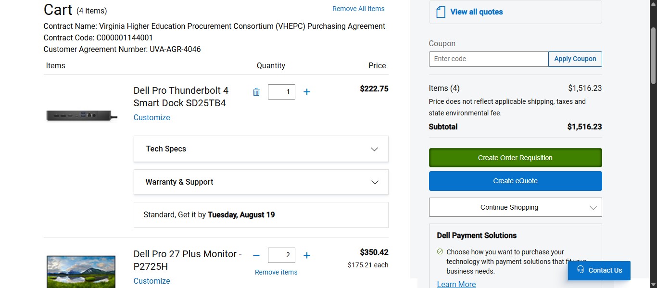
Task: Delete the Thunderbolt Dock using trash icon
Action: 256,91
